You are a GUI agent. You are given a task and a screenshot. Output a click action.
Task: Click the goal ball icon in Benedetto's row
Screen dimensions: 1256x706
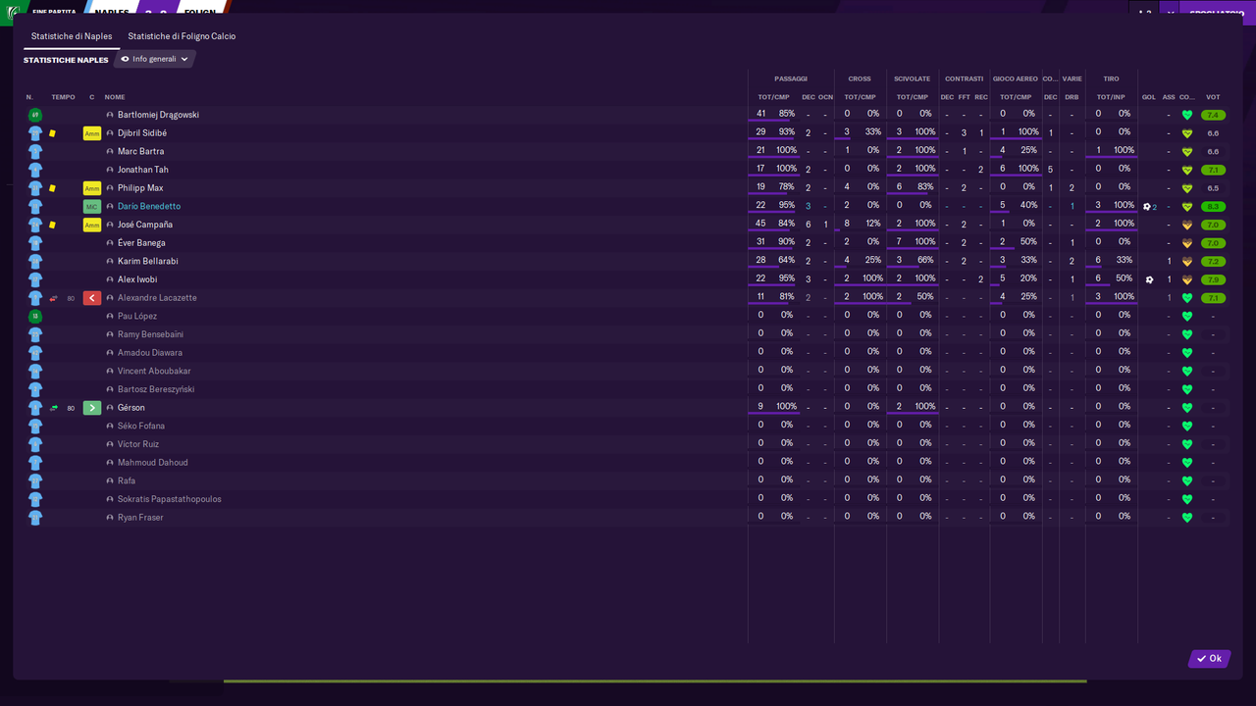[1147, 207]
